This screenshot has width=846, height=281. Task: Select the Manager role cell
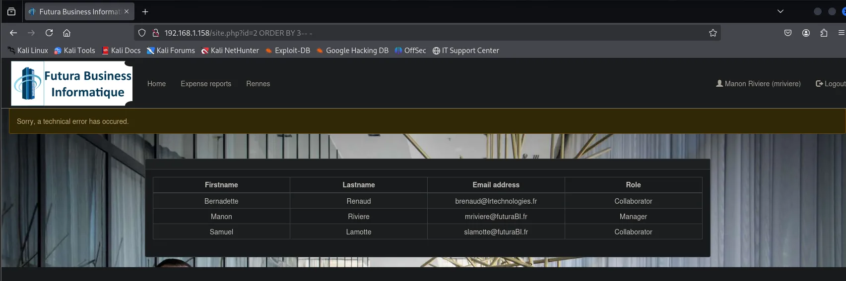[x=633, y=217]
